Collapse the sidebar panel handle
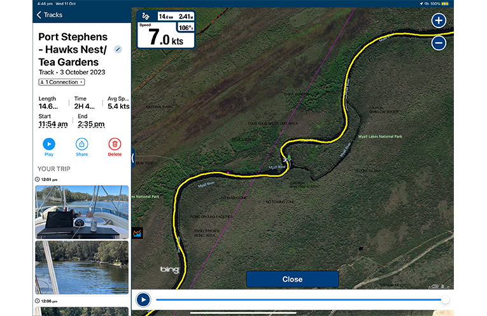The height and width of the screenshot is (316, 487). pos(133,158)
